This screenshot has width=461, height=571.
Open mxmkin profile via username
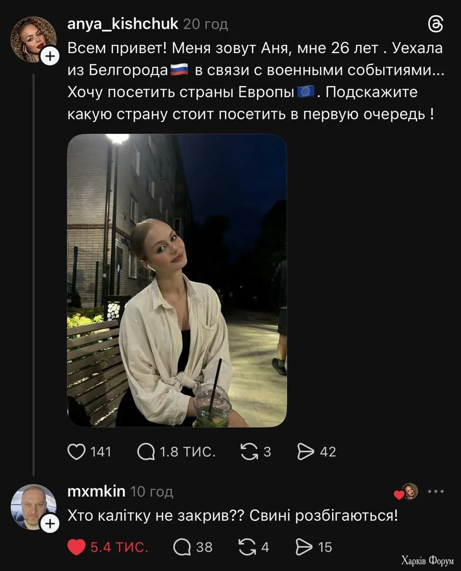point(96,491)
